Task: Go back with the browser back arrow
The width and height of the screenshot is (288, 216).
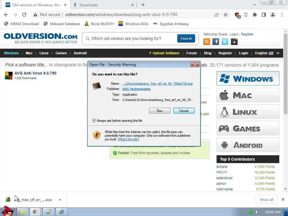Action: pyautogui.click(x=6, y=15)
